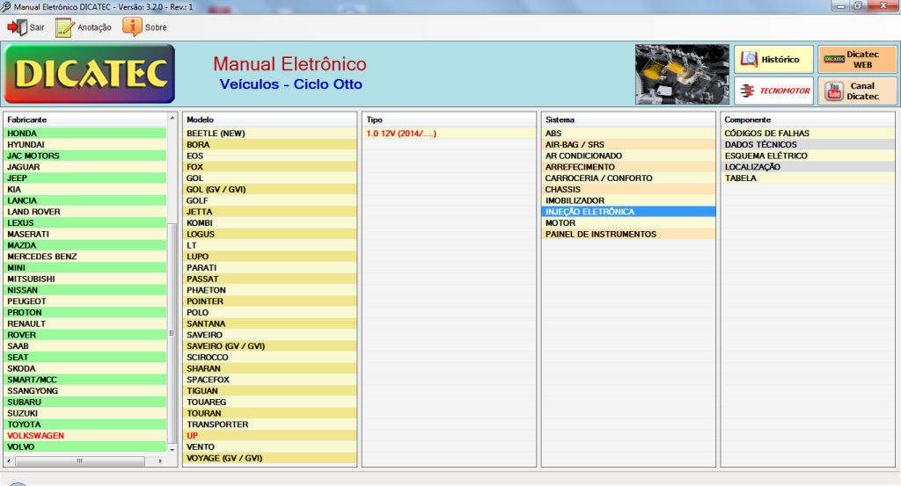Select BEETLE (NEW) model
The height and width of the screenshot is (486, 901).
point(269,133)
